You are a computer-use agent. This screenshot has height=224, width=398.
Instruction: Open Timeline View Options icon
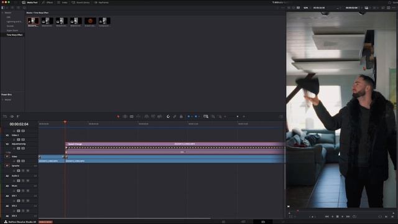pos(5,116)
